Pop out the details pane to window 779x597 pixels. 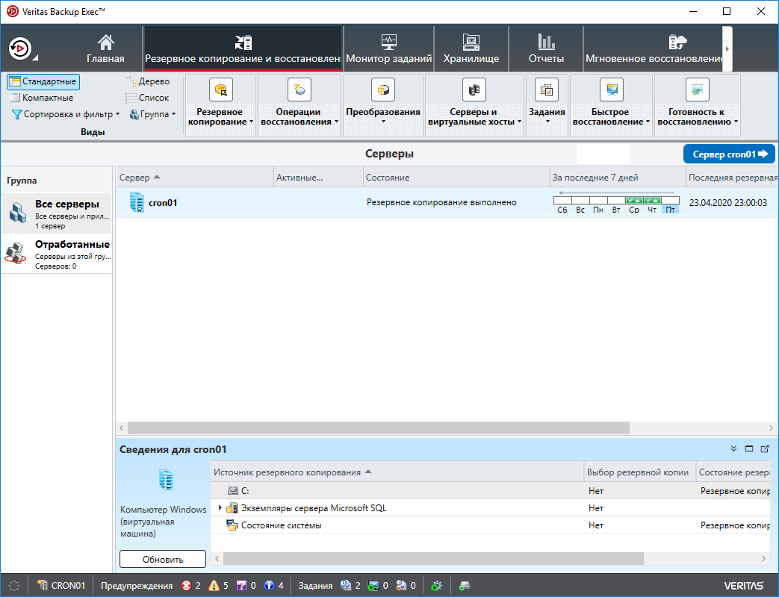click(765, 449)
